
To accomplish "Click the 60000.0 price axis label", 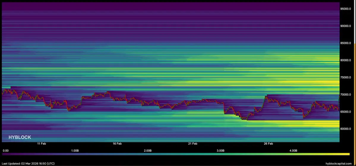I will [x=345, y=129].
